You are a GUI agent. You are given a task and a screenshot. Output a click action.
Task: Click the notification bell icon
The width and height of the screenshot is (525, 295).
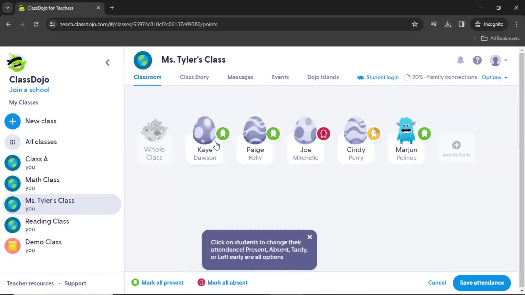460,60
